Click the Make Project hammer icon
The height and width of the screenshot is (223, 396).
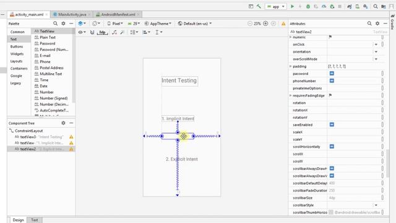259,6
